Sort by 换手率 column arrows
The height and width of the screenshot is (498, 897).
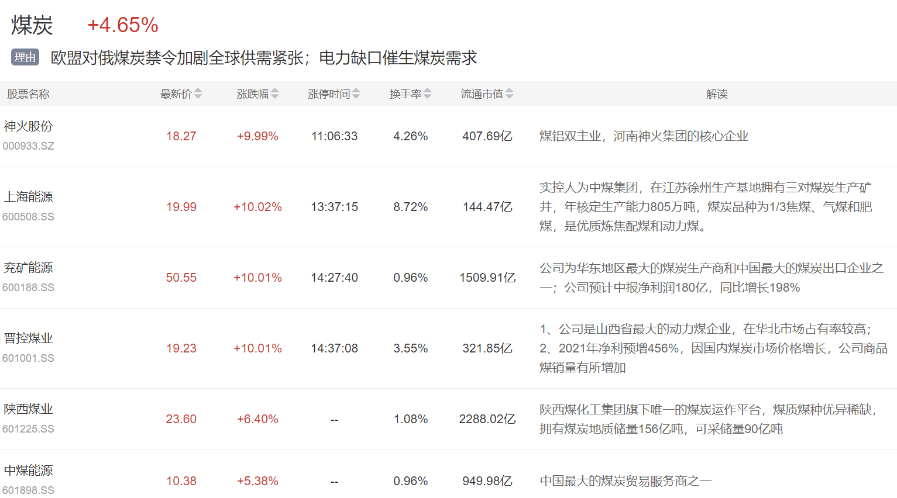pos(427,94)
